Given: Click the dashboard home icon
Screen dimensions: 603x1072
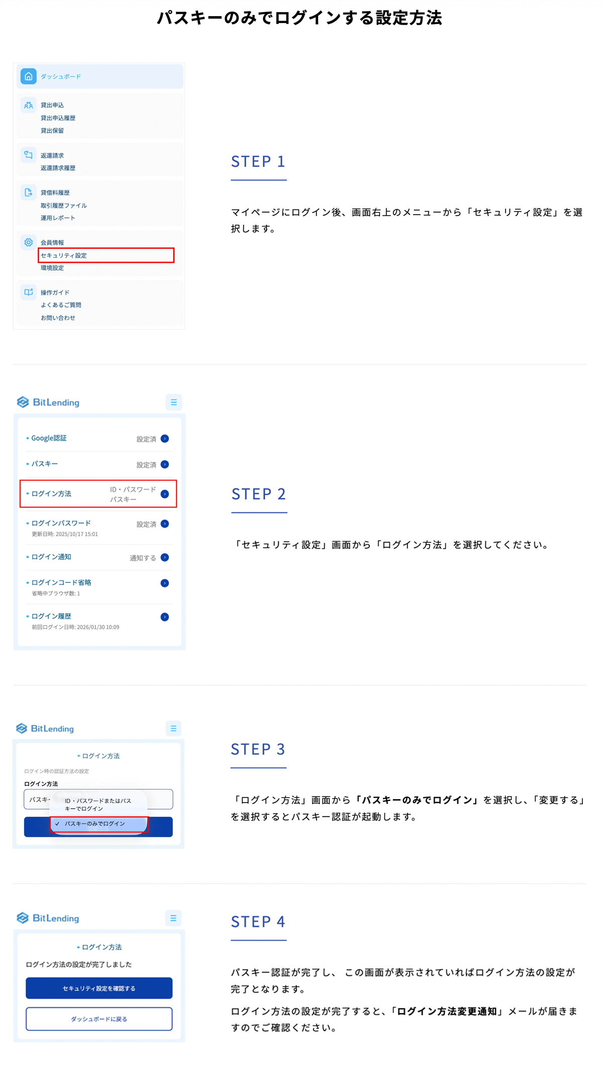Looking at the screenshot, I should click(x=28, y=76).
